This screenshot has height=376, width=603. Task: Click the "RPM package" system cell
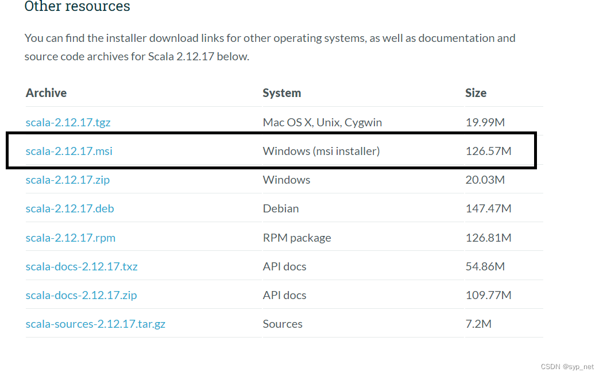(x=297, y=238)
